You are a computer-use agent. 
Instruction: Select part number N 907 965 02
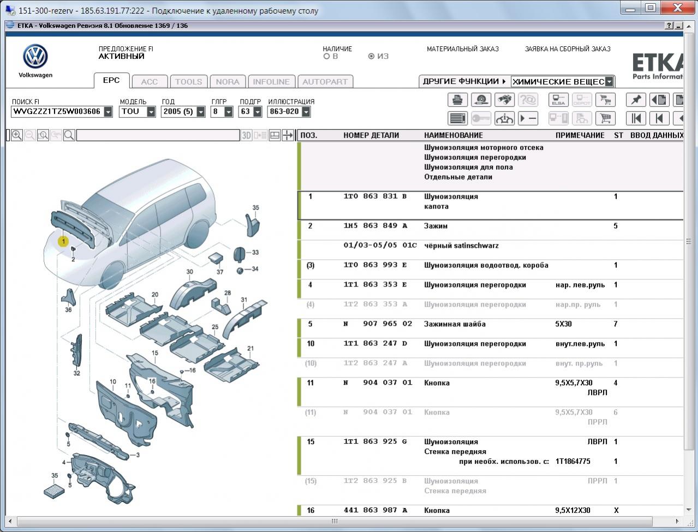[x=378, y=324]
